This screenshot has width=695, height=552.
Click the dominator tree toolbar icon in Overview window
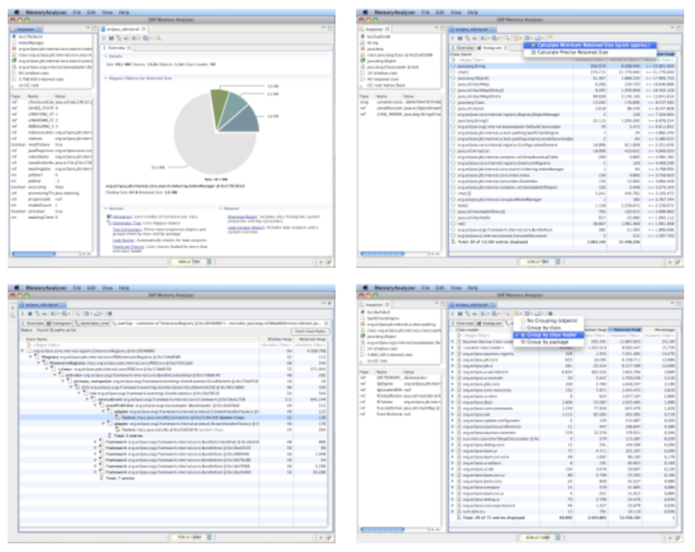point(119,39)
